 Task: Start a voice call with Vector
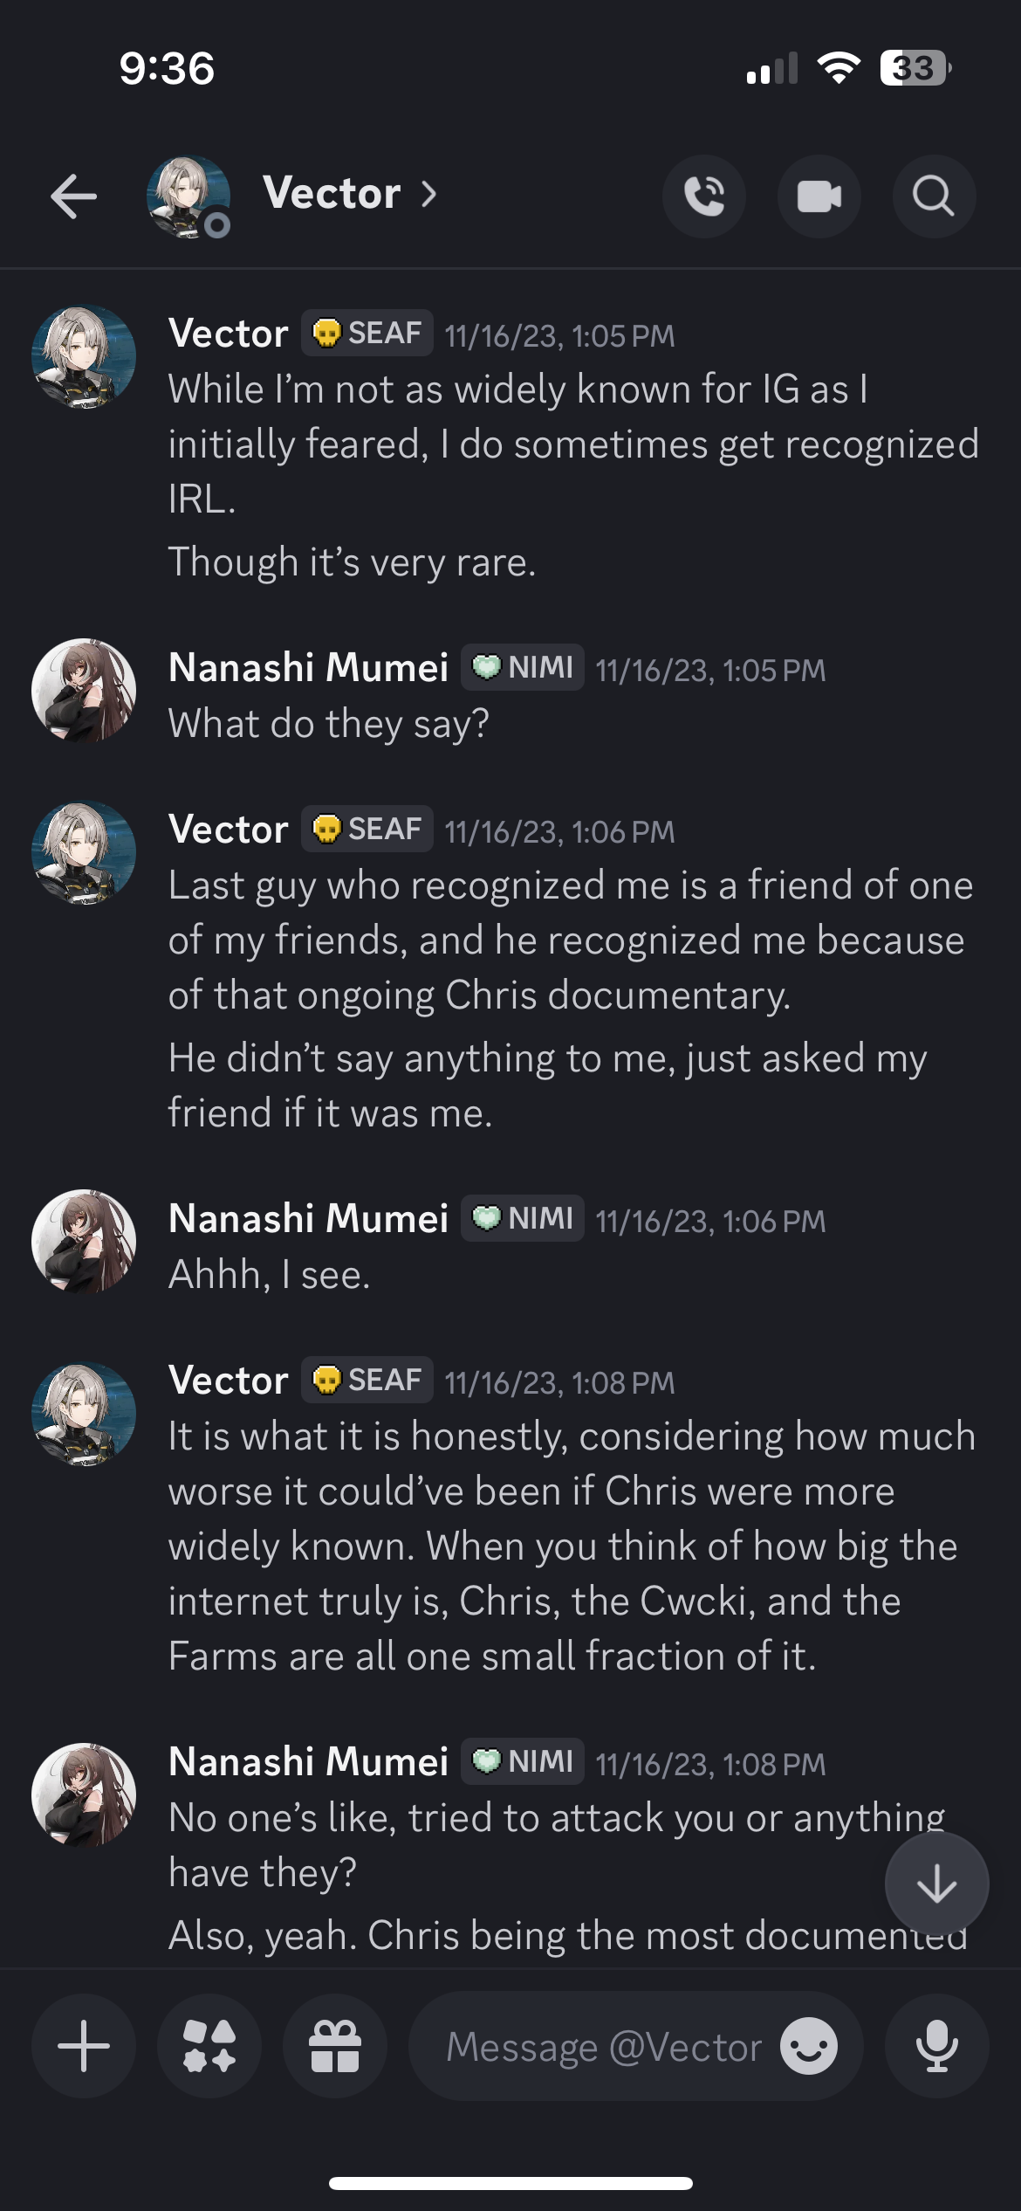coord(704,196)
